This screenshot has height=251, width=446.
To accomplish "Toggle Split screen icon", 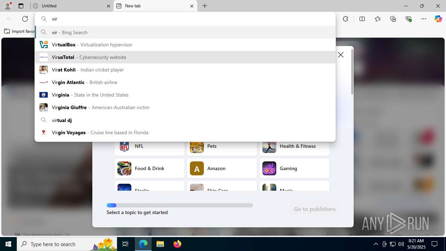I will pos(362,19).
